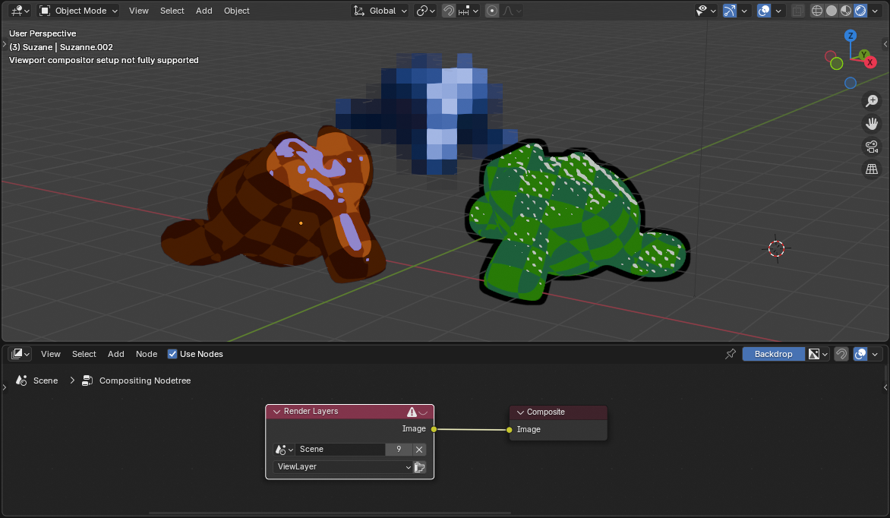The image size is (890, 518).
Task: Toggle proportional editing
Action: coord(492,11)
